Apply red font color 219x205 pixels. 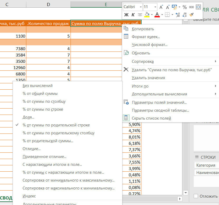[x=157, y=15]
